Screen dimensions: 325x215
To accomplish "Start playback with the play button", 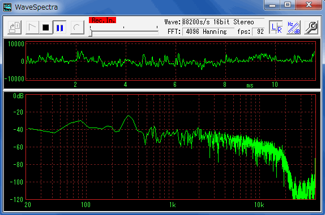I will pyautogui.click(x=32, y=28).
